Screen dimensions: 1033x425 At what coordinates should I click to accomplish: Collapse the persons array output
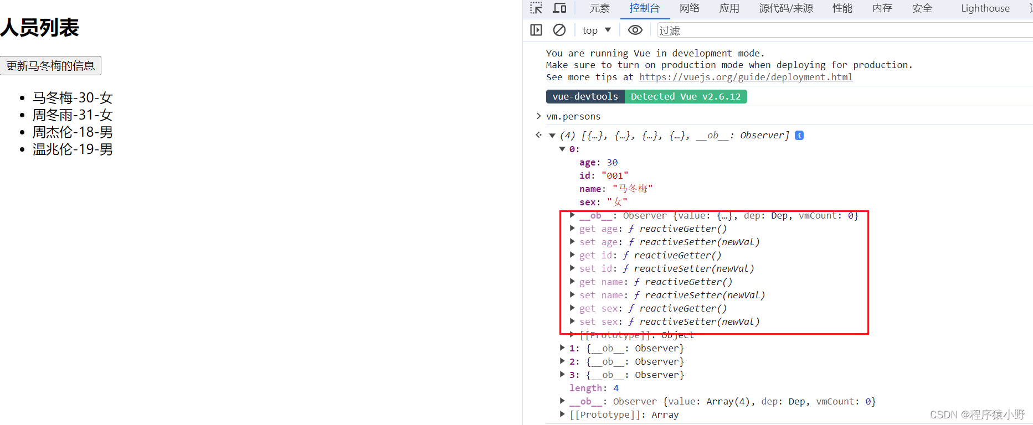click(552, 136)
